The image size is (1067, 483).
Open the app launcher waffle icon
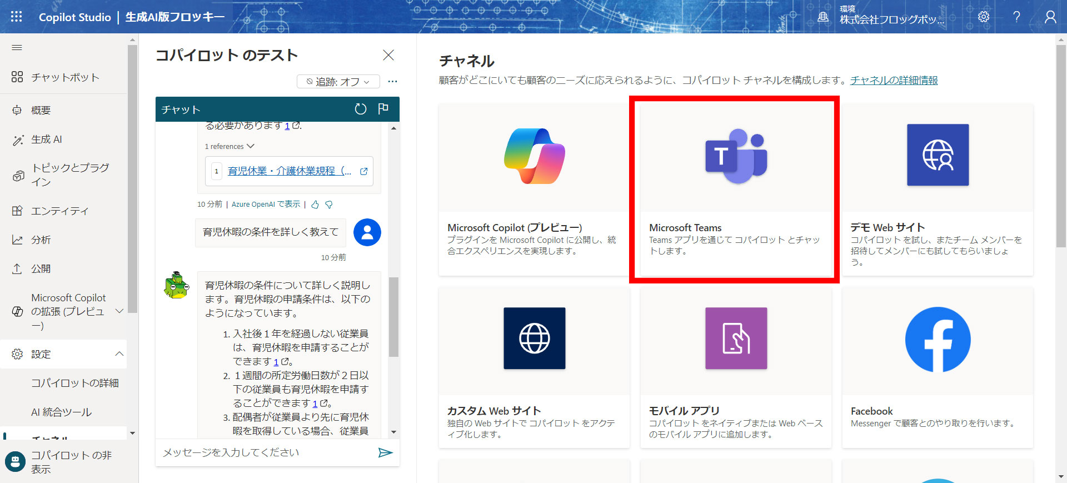pos(17,17)
